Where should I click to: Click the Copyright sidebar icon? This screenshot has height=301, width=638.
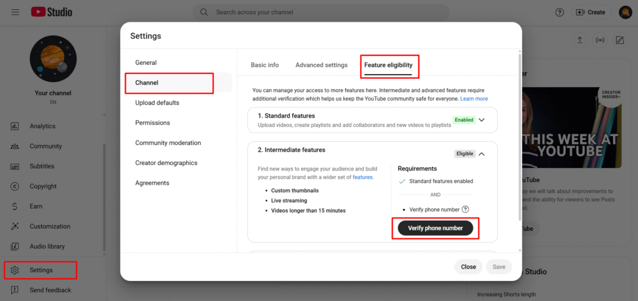pos(15,187)
